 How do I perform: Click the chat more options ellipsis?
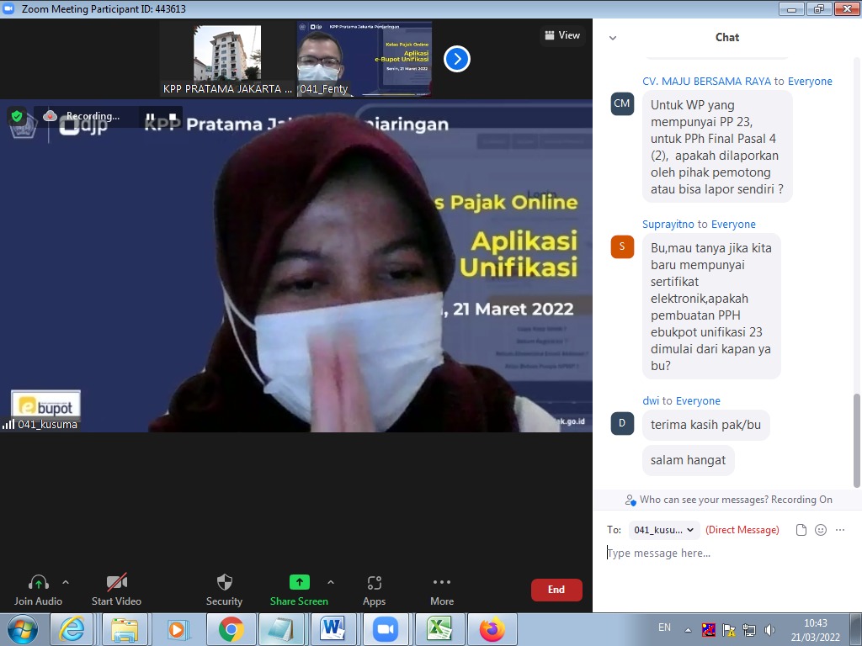(839, 530)
